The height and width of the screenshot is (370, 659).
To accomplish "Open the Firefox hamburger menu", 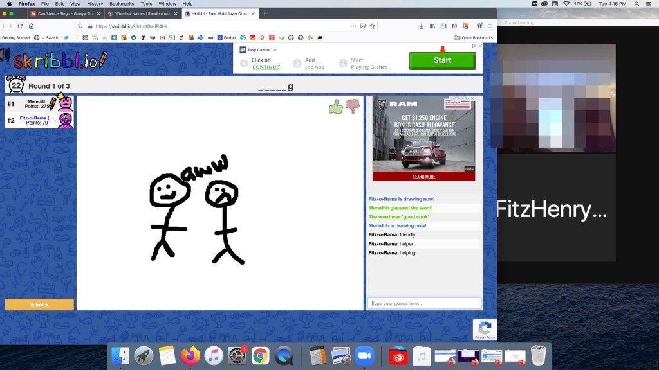I will click(x=490, y=26).
